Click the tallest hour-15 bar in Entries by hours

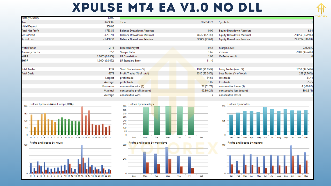coord(82,121)
